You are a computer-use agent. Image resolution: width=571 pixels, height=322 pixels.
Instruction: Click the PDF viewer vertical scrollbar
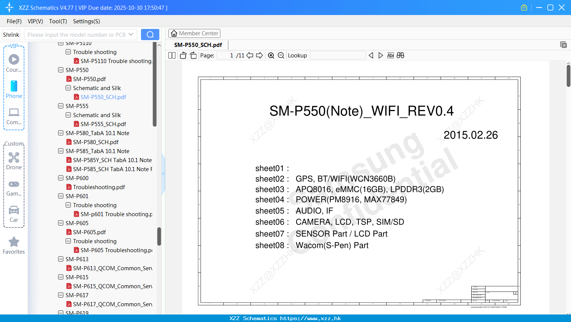pyautogui.click(x=568, y=76)
